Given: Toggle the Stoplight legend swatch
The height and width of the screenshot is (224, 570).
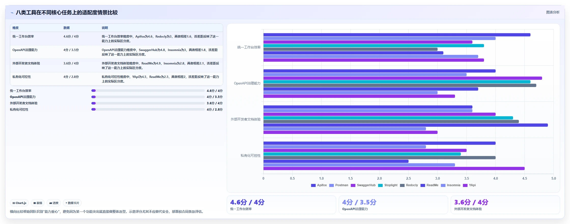Looking at the screenshot, I should [x=380, y=185].
